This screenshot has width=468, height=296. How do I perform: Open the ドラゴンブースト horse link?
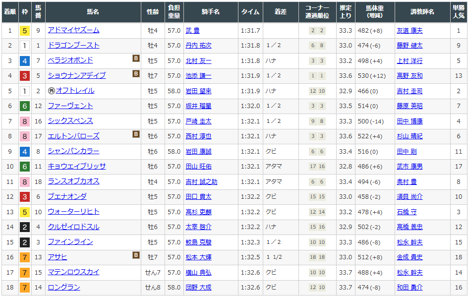point(73,46)
